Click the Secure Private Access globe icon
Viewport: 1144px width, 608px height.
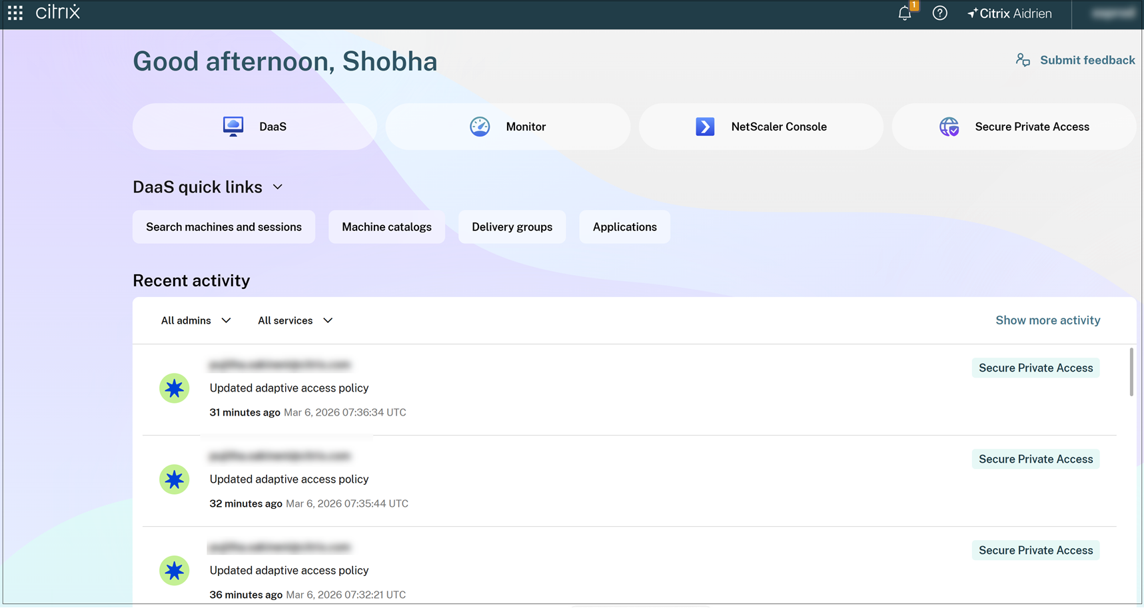coord(949,127)
